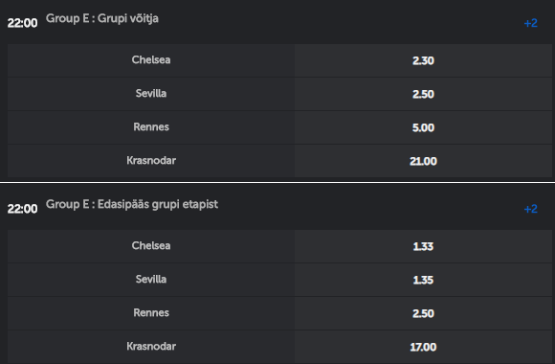Click Krasnodar name in qualification market
Viewport: 555px width, 364px height.
click(151, 346)
